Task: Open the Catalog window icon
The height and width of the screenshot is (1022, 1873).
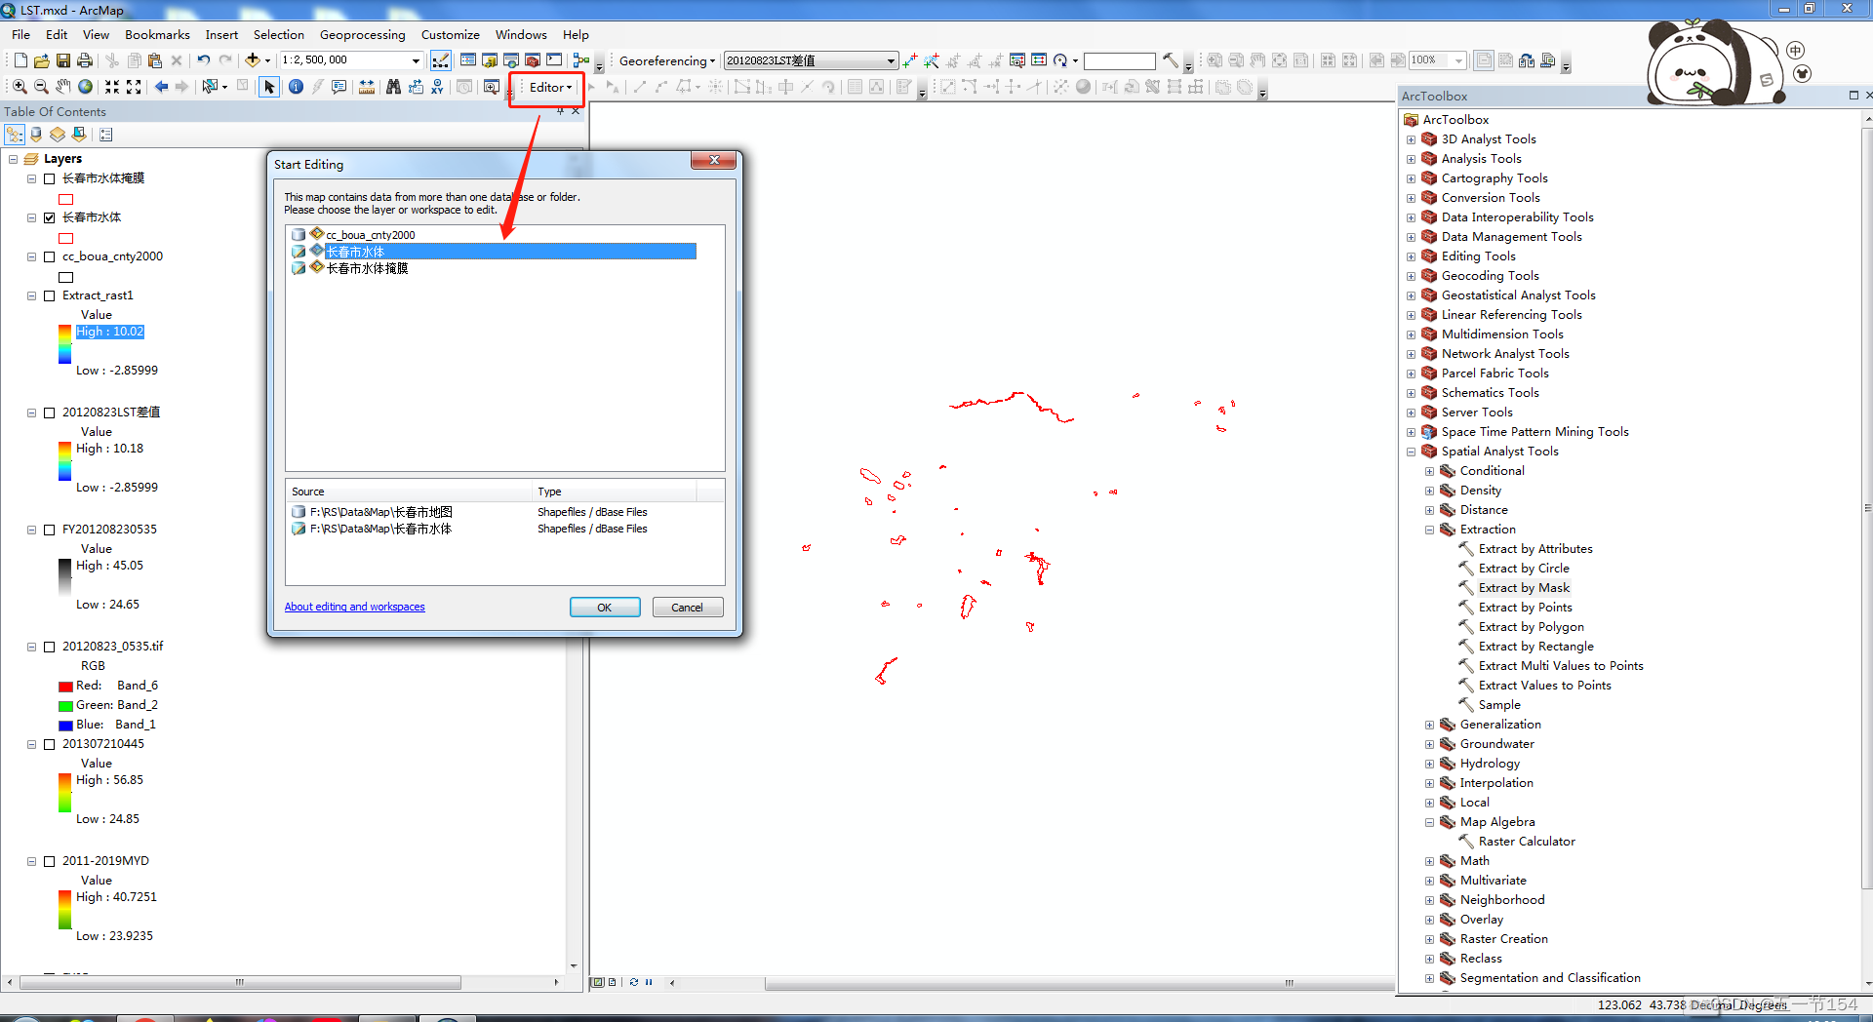Action: (x=490, y=60)
